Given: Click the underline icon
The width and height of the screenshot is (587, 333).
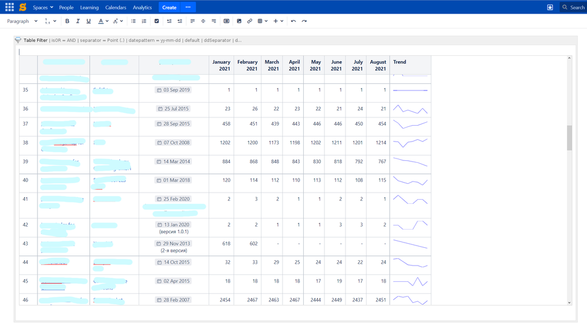Looking at the screenshot, I should (89, 21).
